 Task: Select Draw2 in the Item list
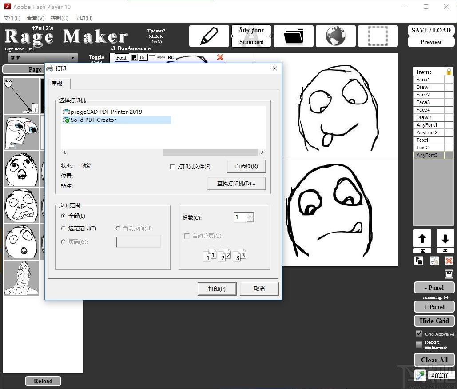click(429, 117)
